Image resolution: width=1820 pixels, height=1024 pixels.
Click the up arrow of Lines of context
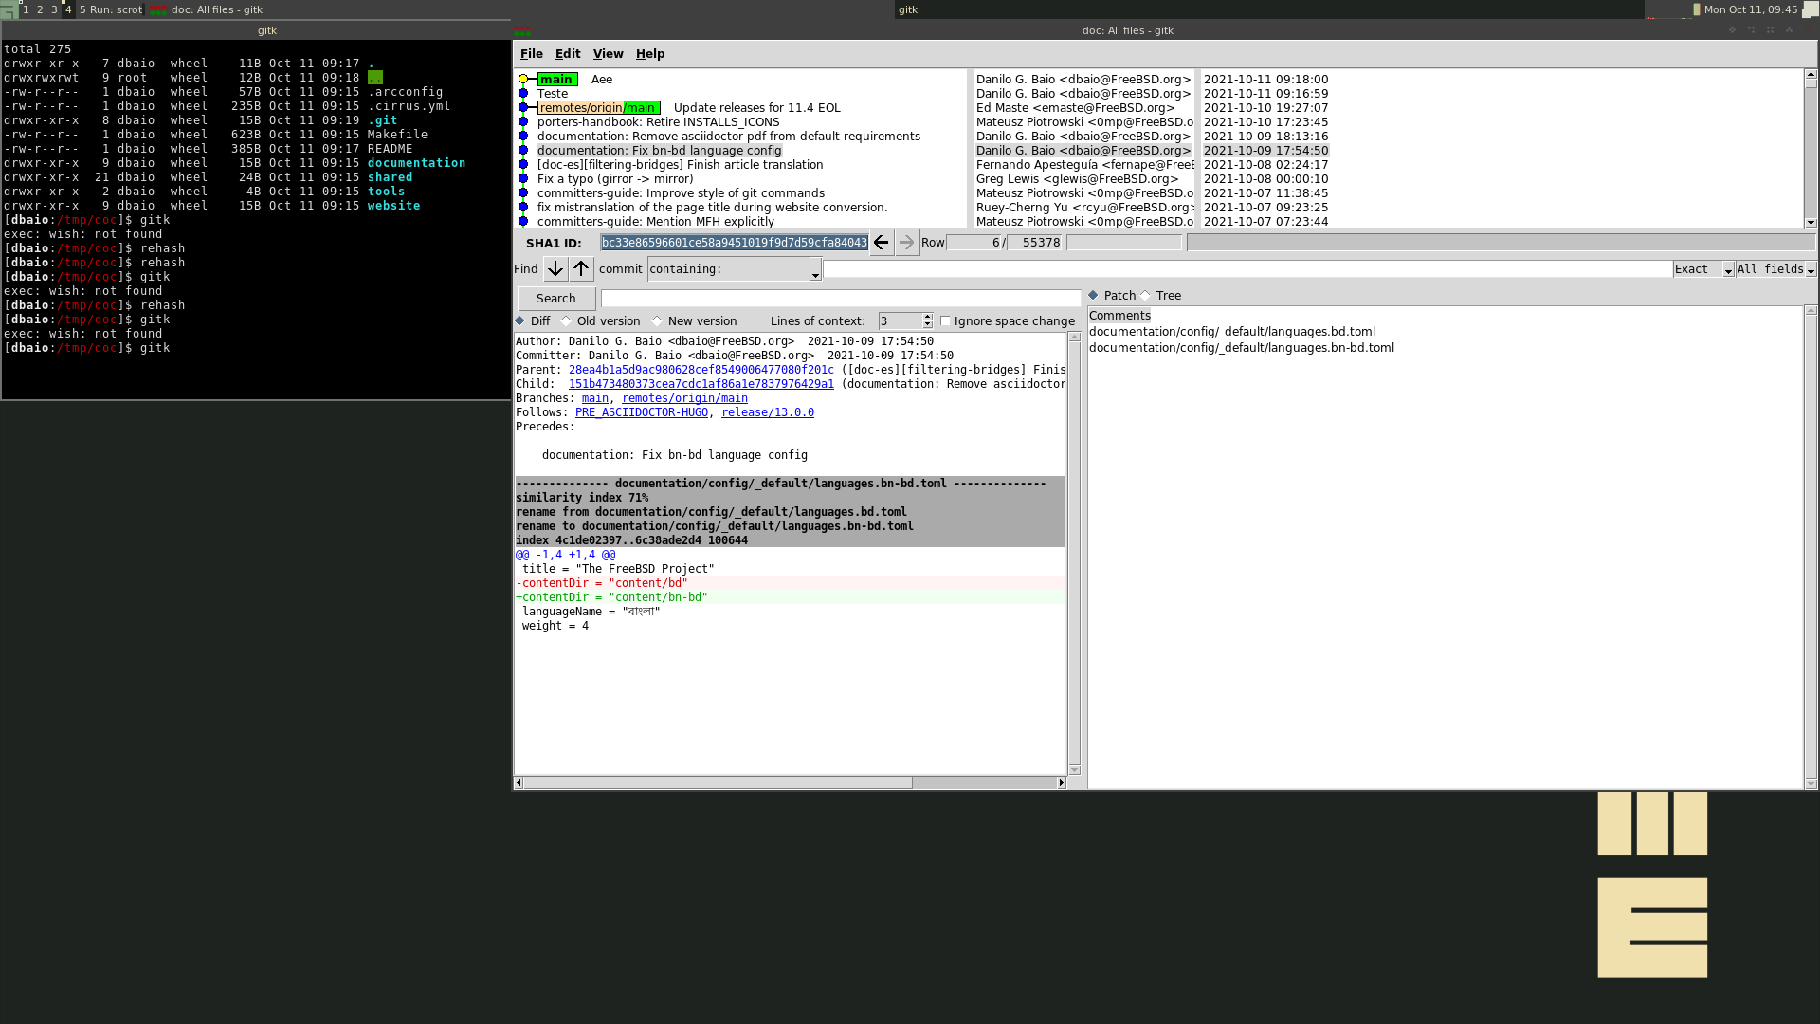click(927, 317)
